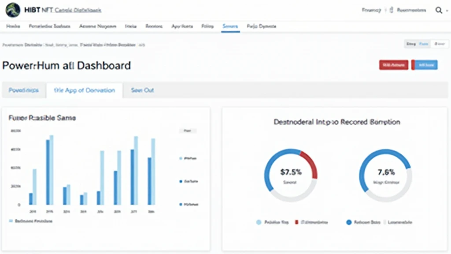Click the blue circle legend marker under right donut
This screenshot has height=254, width=451.
click(x=349, y=223)
